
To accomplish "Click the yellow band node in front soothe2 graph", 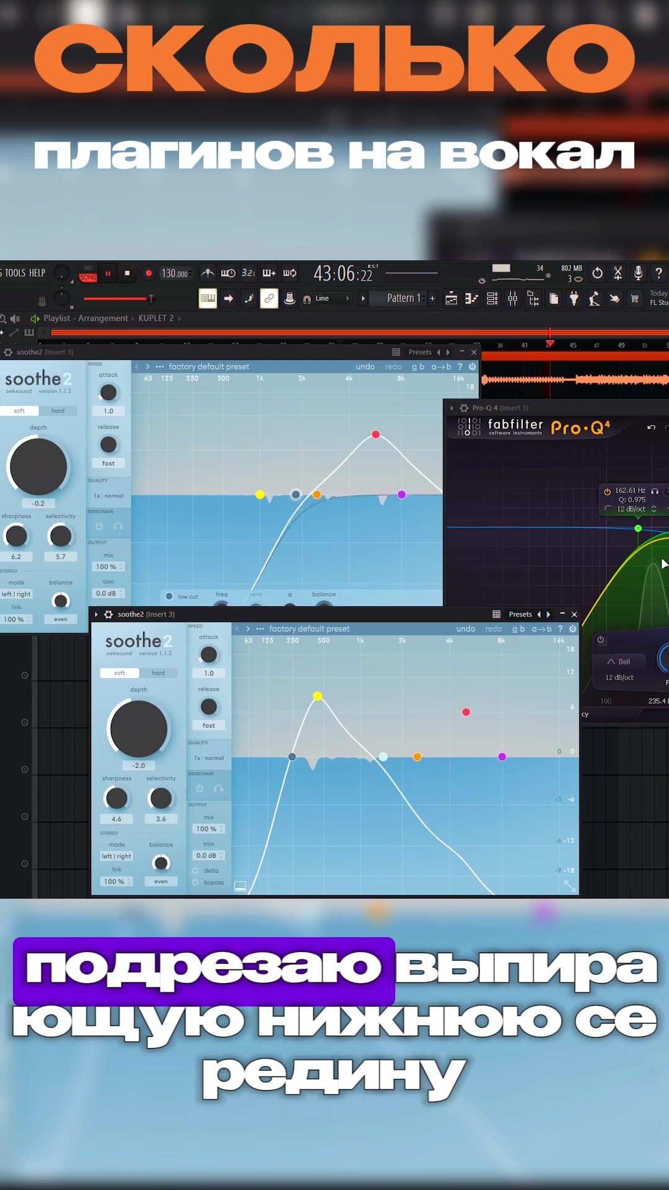I will click(x=318, y=696).
